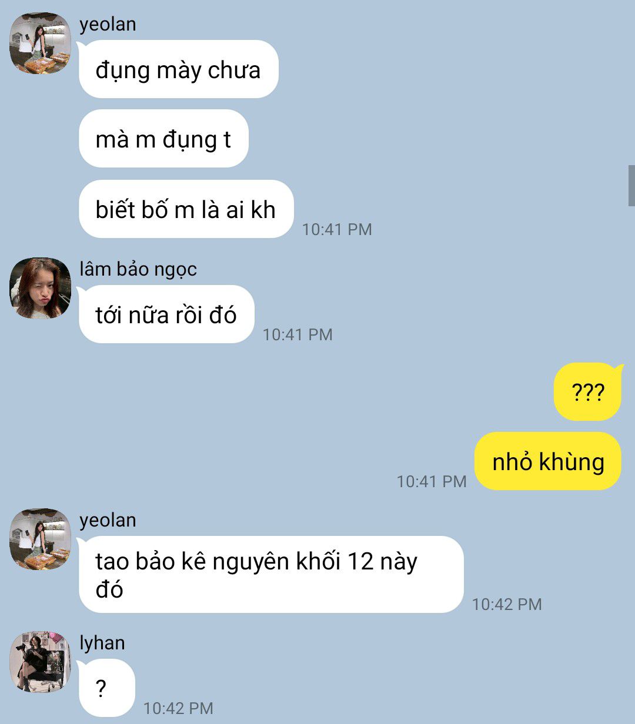Tap the 'tới nữa rồi đó' message bubble
Viewport: 635px width, 724px height.
coord(166,314)
